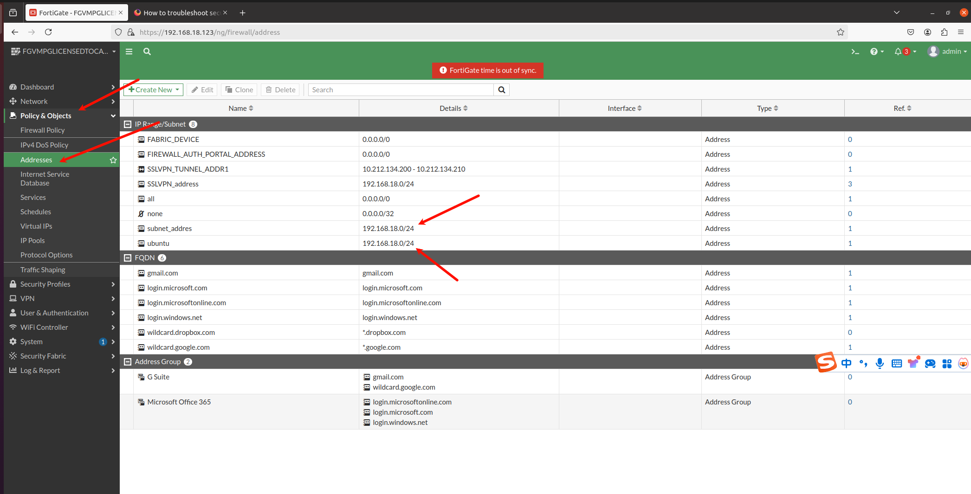This screenshot has width=971, height=494.
Task: Expand the Dashboard menu
Action: pos(62,87)
